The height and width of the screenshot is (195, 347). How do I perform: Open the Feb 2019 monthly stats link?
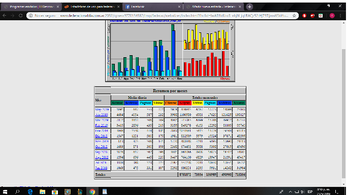[x=101, y=125]
